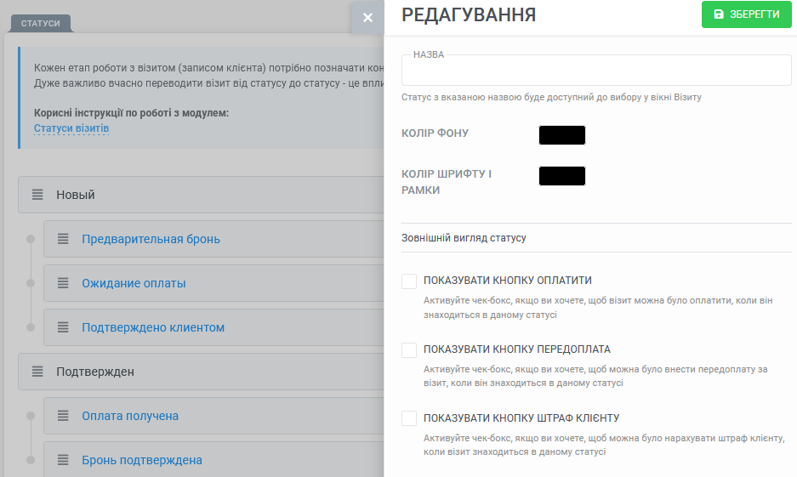The height and width of the screenshot is (477, 797).
Task: Focus the Назва input field
Action: click(x=596, y=70)
